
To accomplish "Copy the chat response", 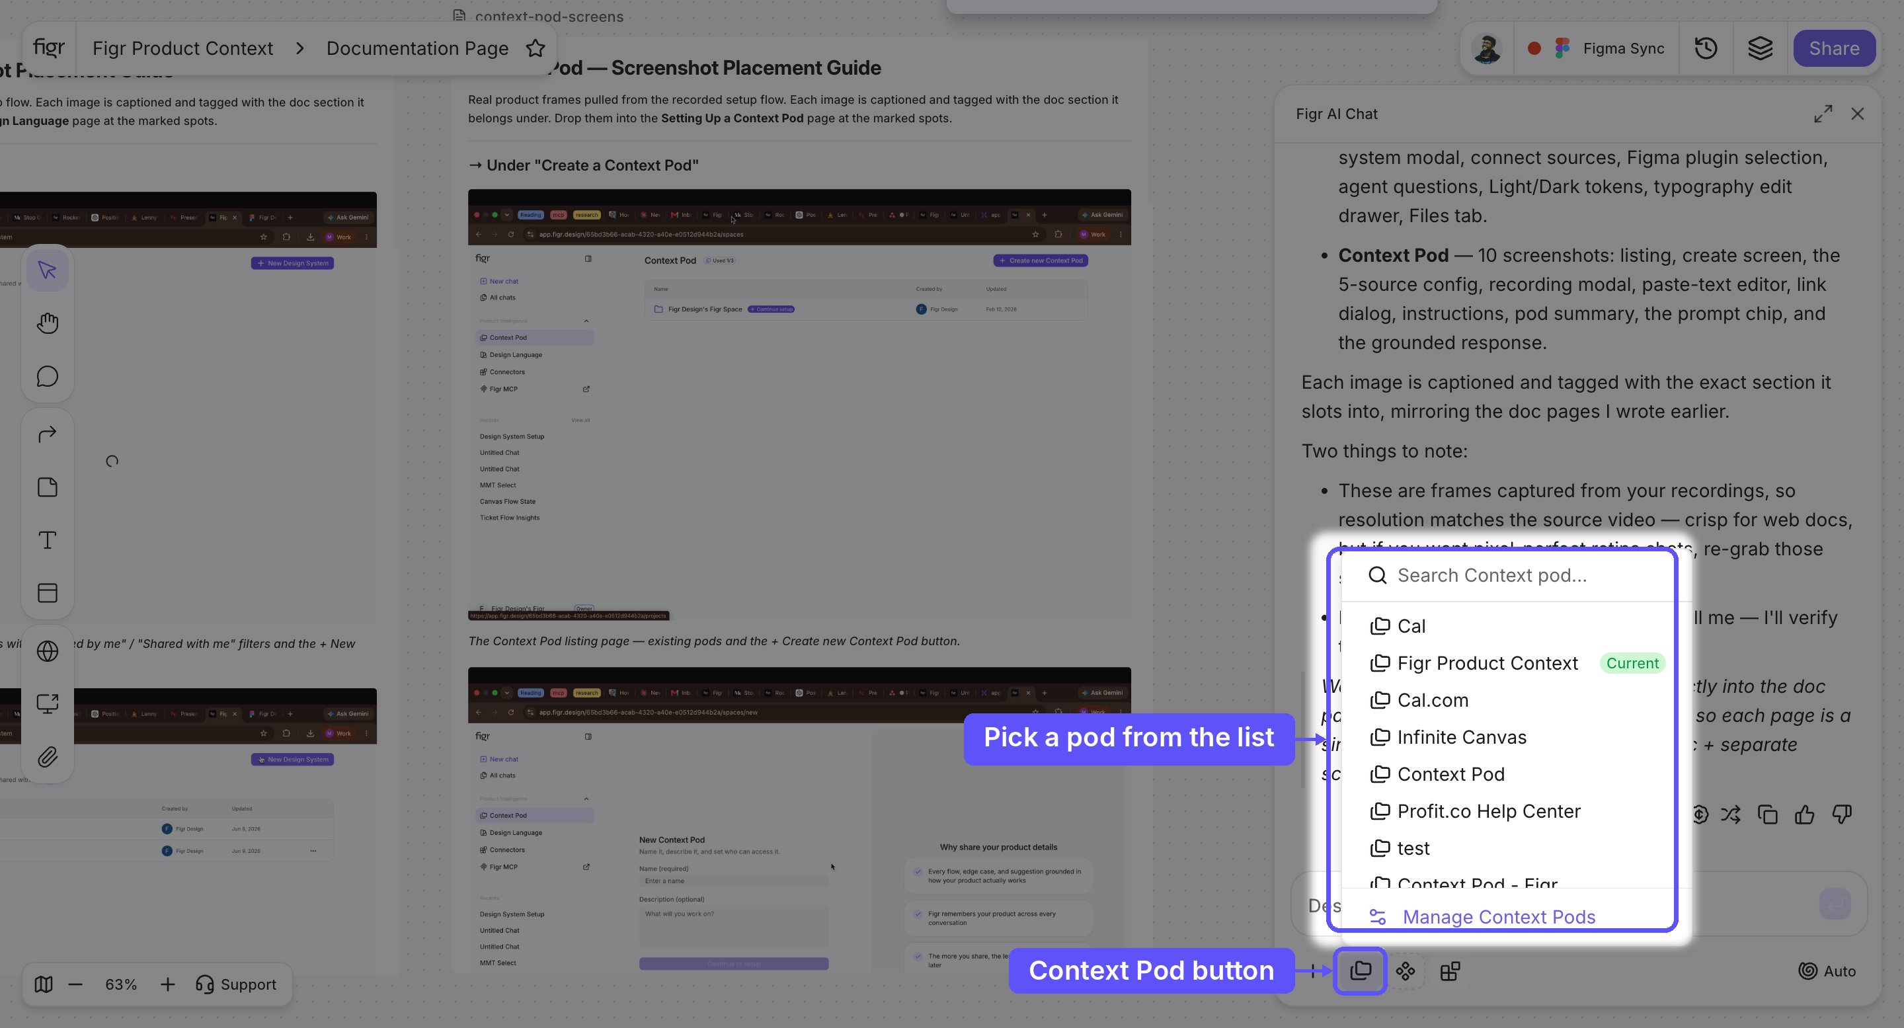I will [x=1767, y=814].
